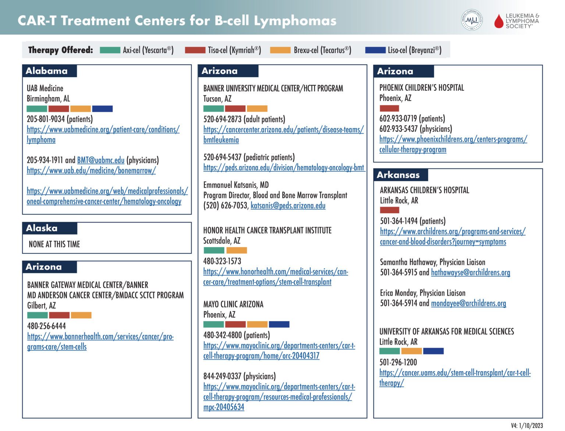Screen dimensions: 565x431
Task: Click the Medical Learning Institute logo
Action: (x=472, y=20)
